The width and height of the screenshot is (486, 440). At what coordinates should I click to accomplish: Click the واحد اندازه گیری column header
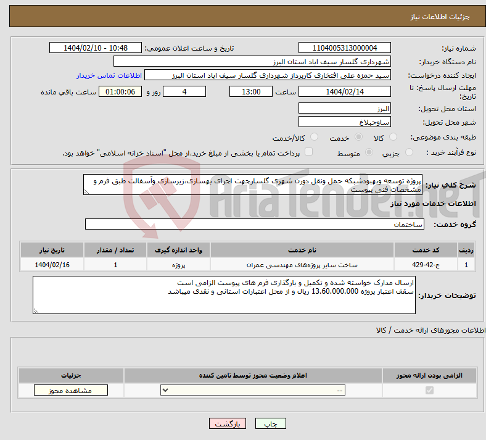[178, 250]
